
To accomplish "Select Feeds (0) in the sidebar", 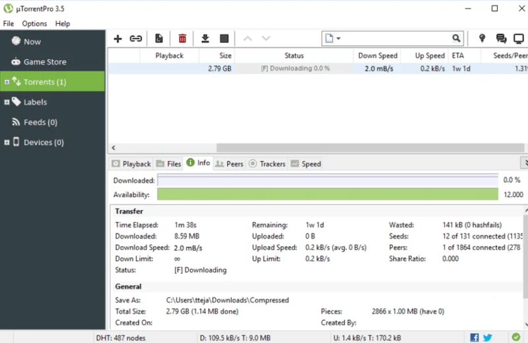I will [53, 122].
